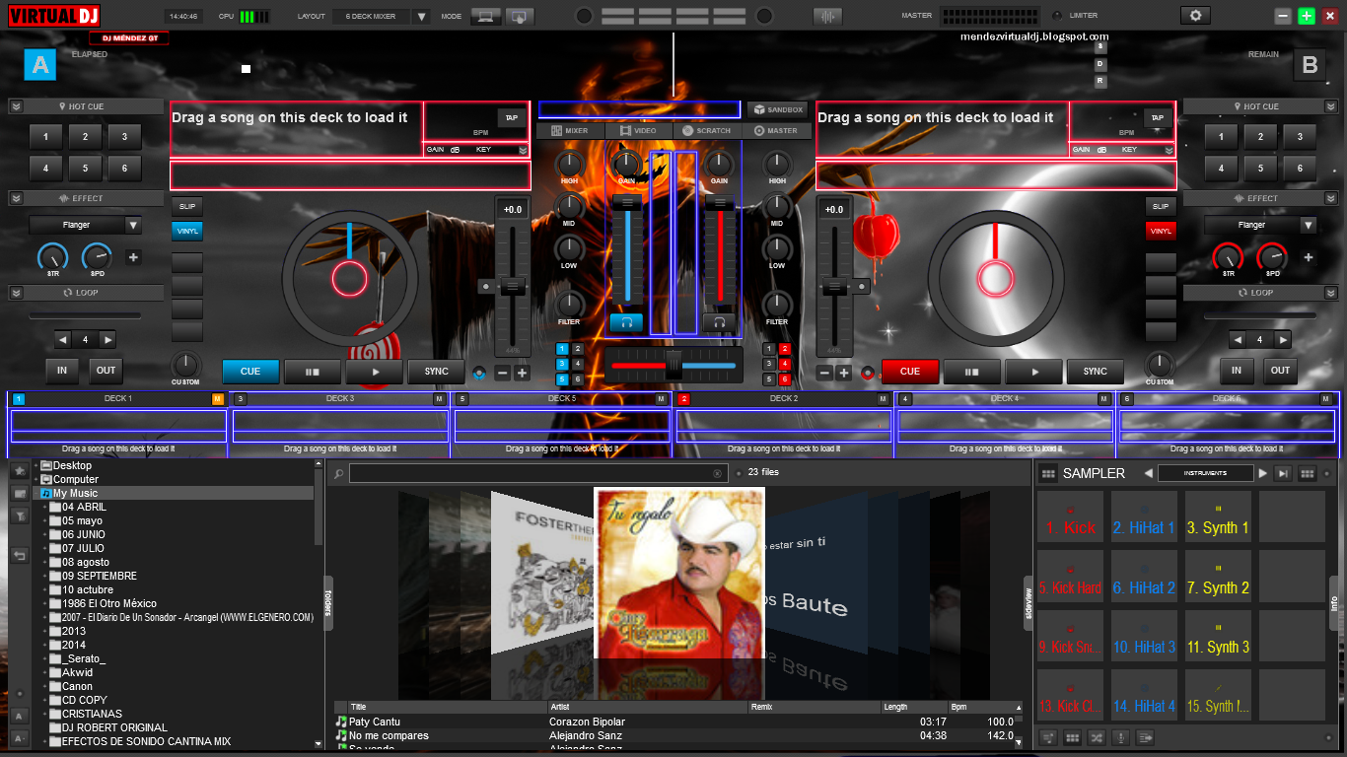Trigger the 6. HiHat 2 sampler pad
The width and height of the screenshot is (1347, 757).
[1144, 576]
